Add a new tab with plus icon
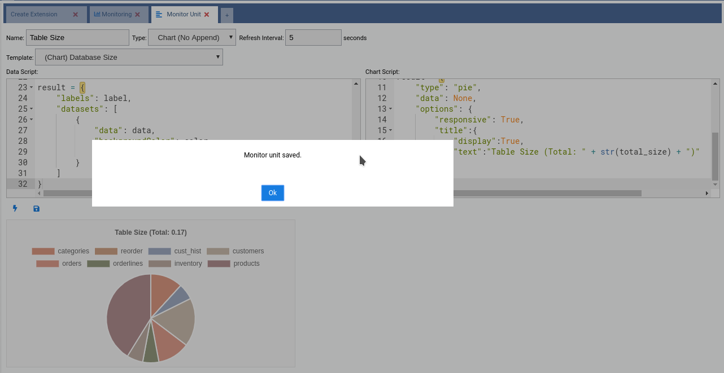Image resolution: width=724 pixels, height=373 pixels. (x=227, y=15)
